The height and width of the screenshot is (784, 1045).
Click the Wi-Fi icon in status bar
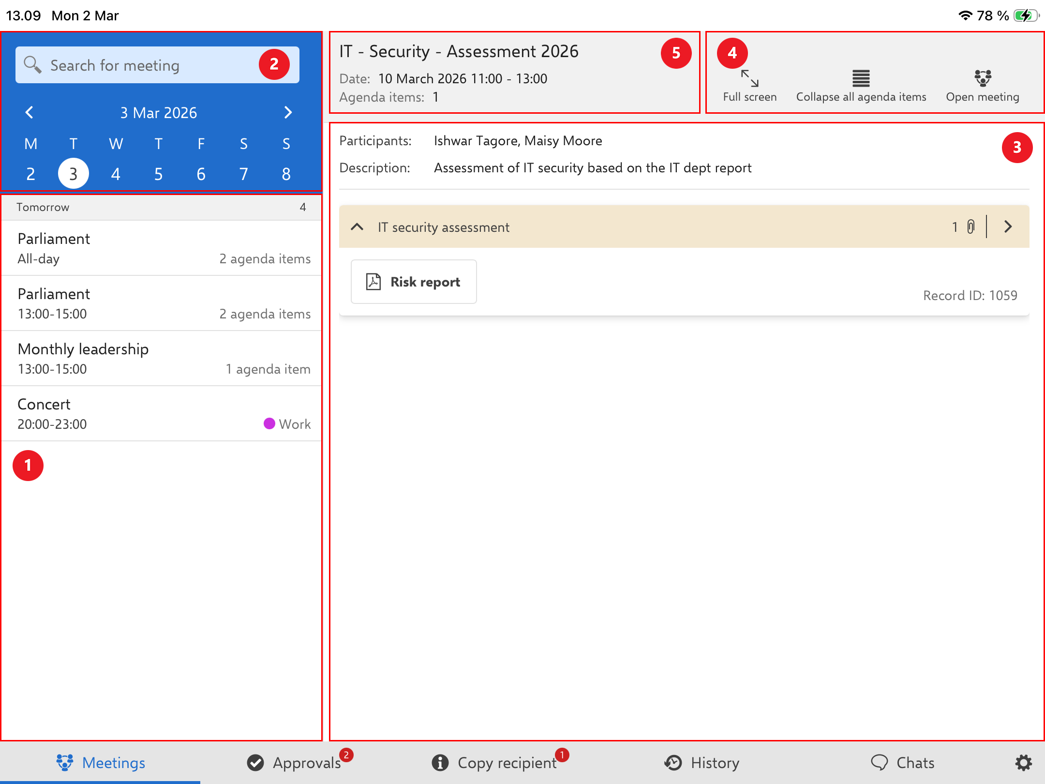click(965, 15)
